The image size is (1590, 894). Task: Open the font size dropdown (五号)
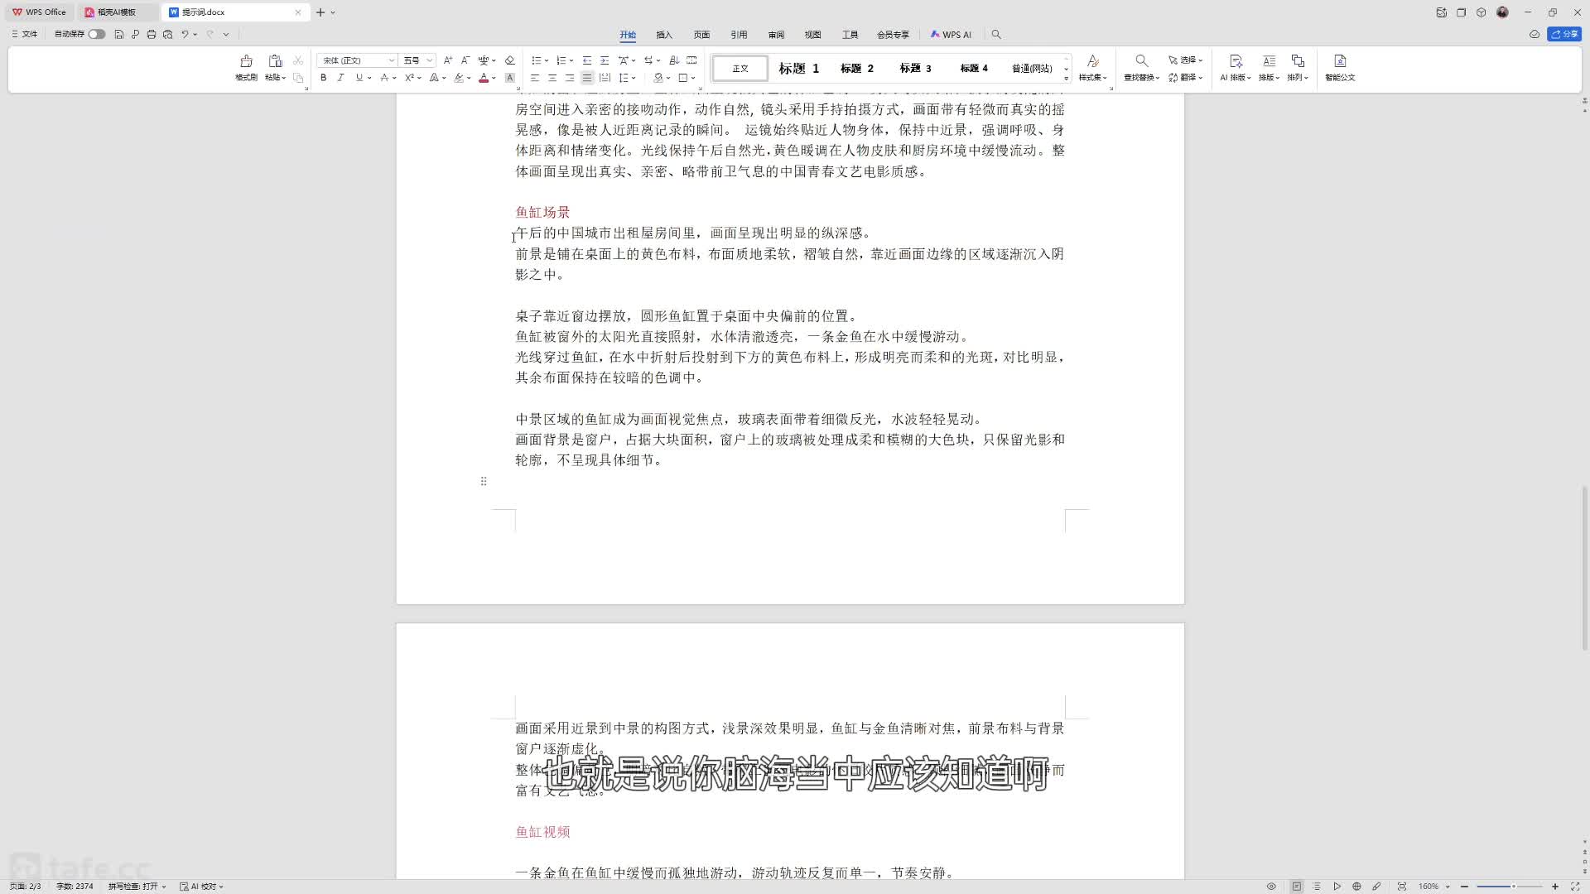click(430, 60)
